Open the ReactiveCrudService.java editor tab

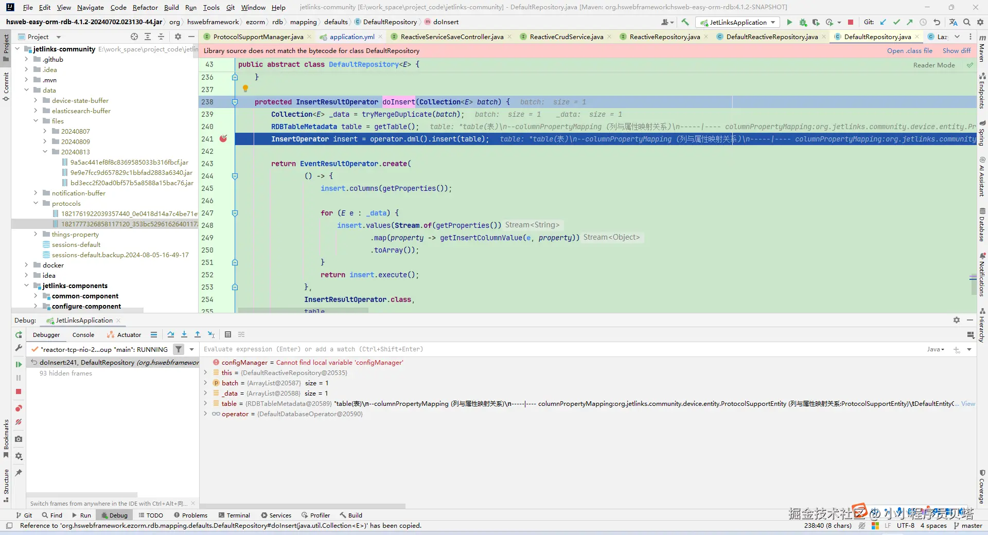[566, 37]
